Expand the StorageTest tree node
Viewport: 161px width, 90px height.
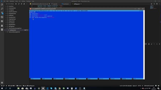pyautogui.click(x=6, y=26)
